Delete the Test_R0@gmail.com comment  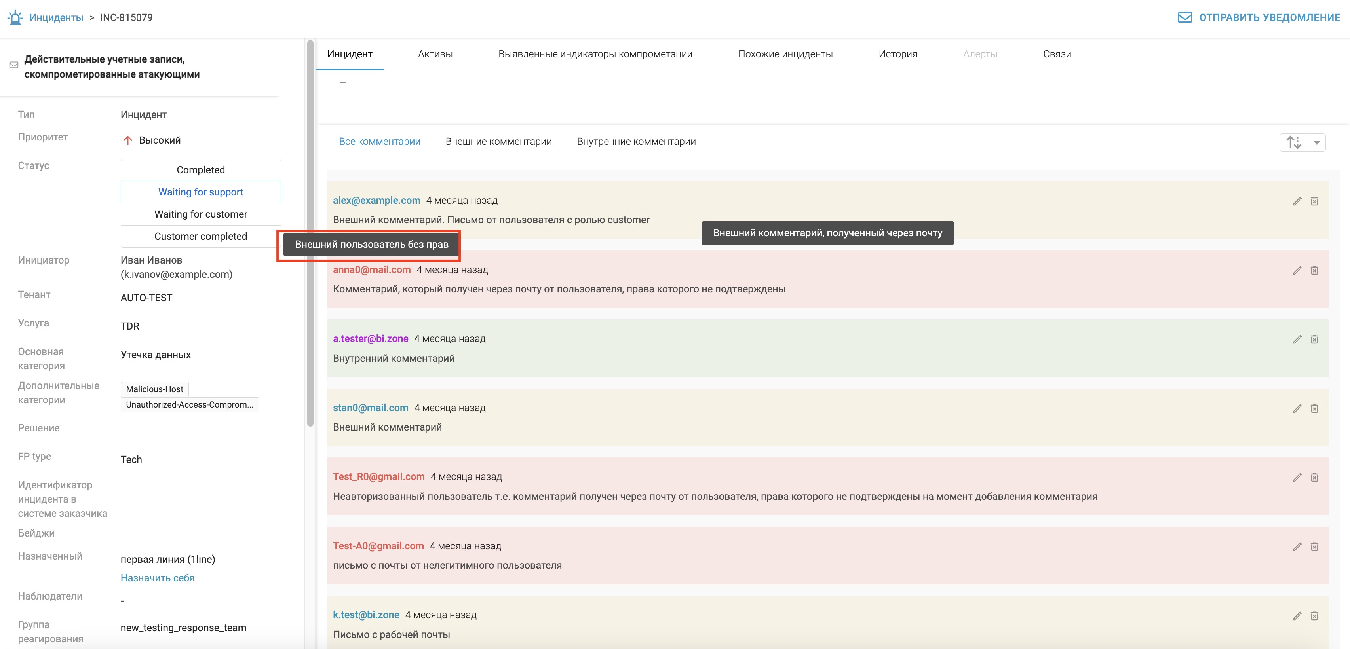coord(1314,477)
